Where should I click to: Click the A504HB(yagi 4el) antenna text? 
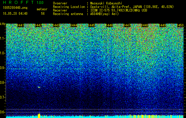click(104, 14)
